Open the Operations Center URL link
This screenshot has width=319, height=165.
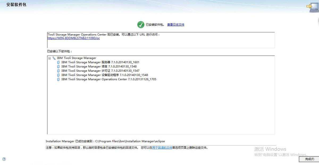point(74,38)
